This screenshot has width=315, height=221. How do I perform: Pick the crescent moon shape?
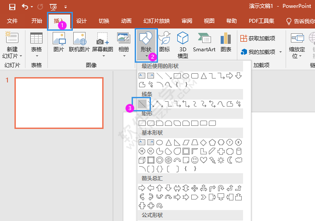(230, 160)
